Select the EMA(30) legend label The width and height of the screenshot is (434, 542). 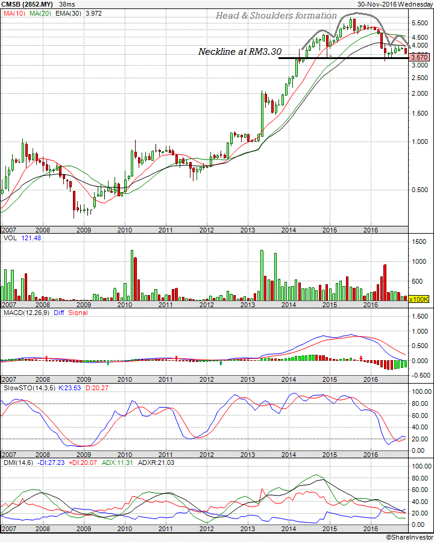point(69,13)
